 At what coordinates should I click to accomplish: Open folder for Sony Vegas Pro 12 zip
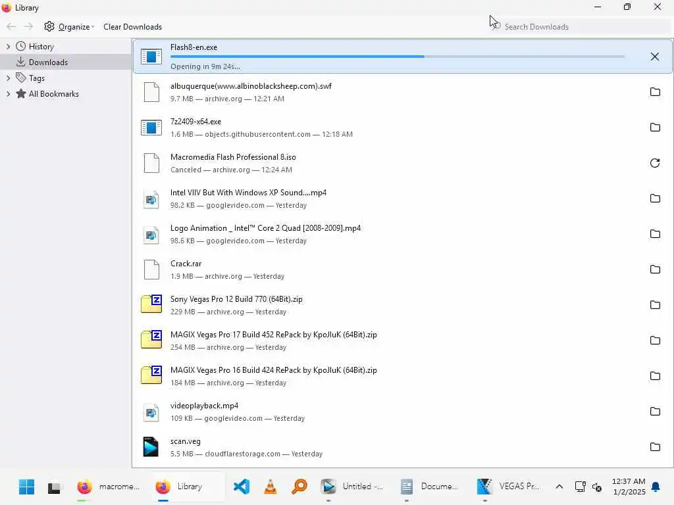pyautogui.click(x=655, y=305)
